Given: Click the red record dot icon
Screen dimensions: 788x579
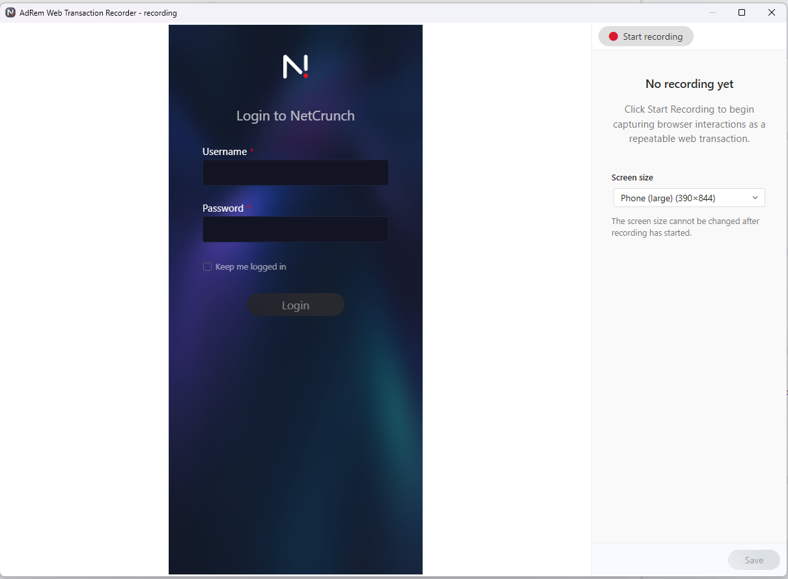Looking at the screenshot, I should point(613,36).
